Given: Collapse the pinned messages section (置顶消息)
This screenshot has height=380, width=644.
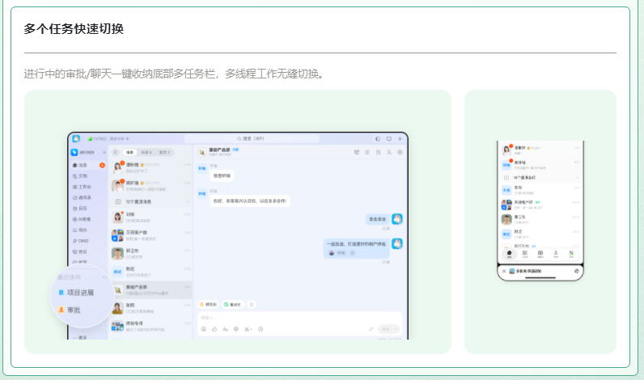Looking at the screenshot, I should click(189, 201).
